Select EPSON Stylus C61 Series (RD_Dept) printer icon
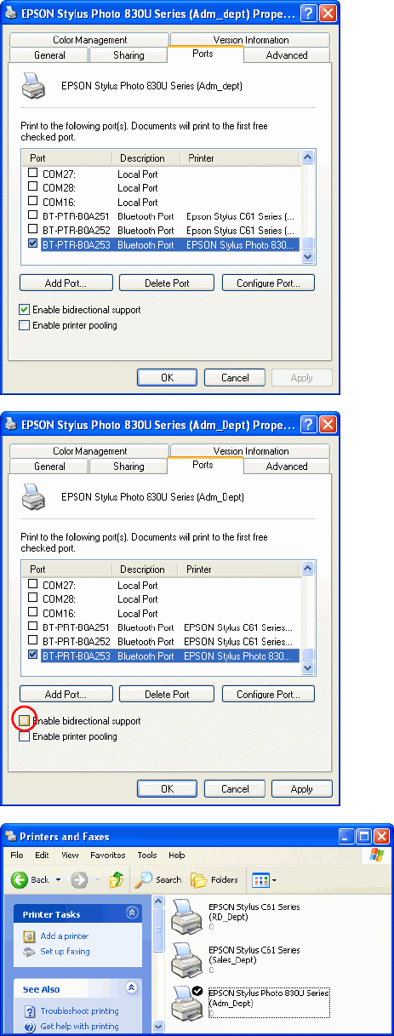This screenshot has height=1036, width=394. tap(187, 915)
